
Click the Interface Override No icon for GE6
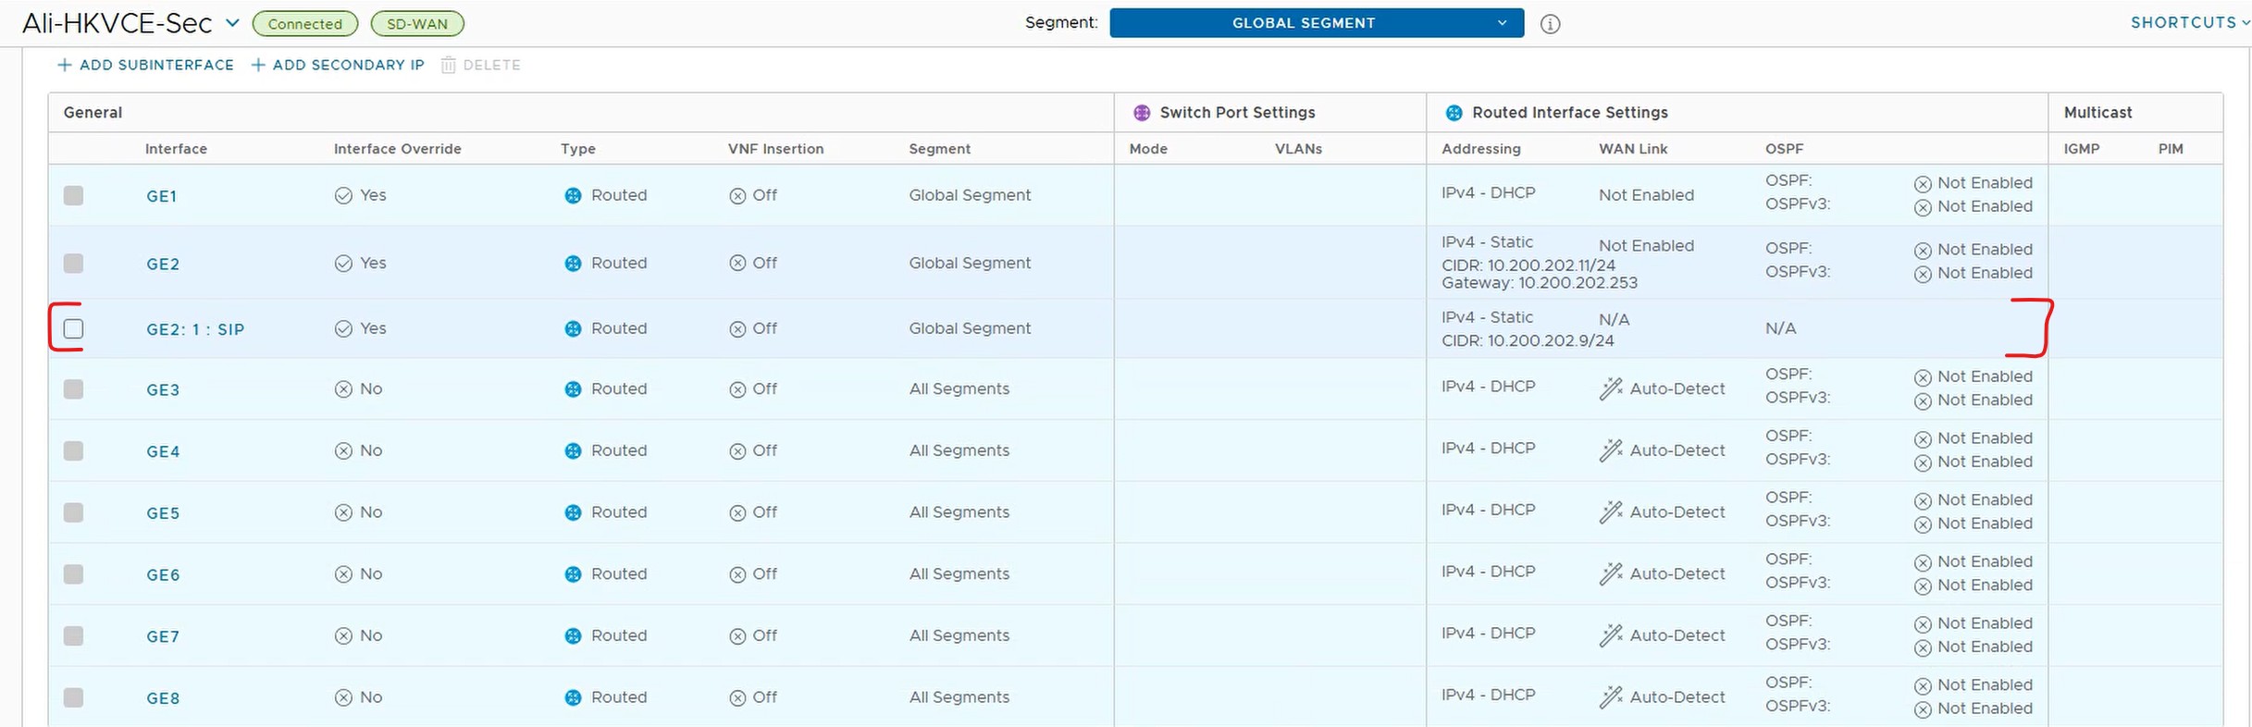coord(343,574)
